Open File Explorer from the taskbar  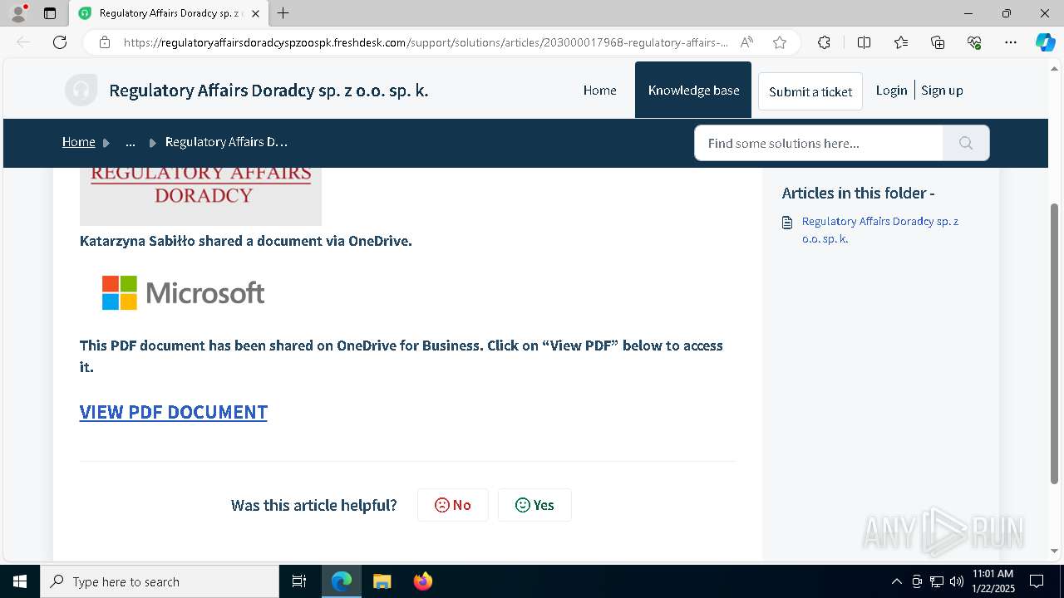pos(382,581)
